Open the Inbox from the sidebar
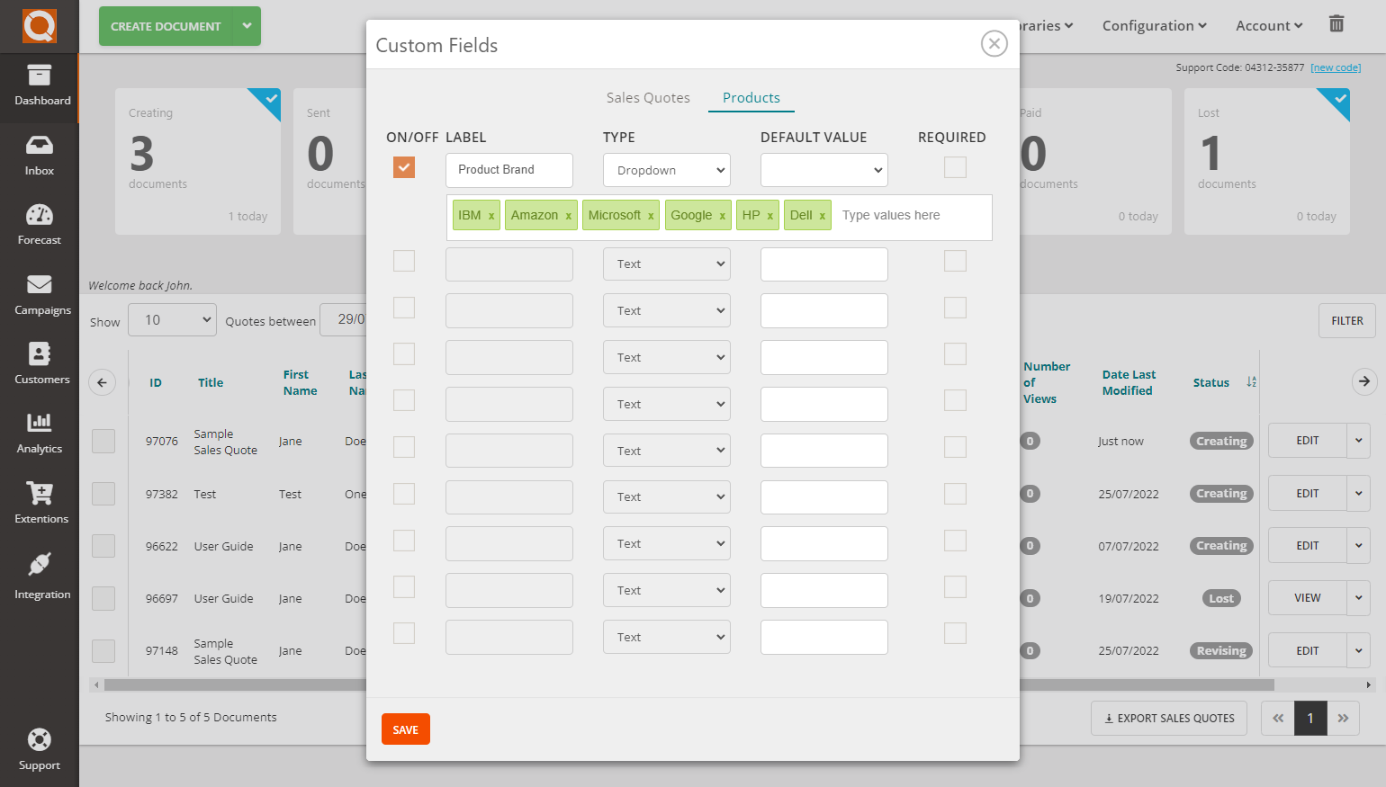 point(39,155)
